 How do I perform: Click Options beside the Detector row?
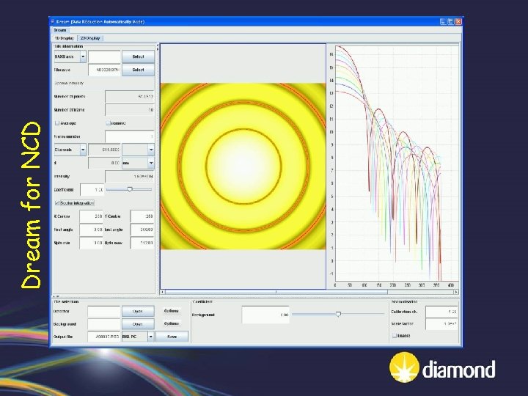pyautogui.click(x=172, y=311)
